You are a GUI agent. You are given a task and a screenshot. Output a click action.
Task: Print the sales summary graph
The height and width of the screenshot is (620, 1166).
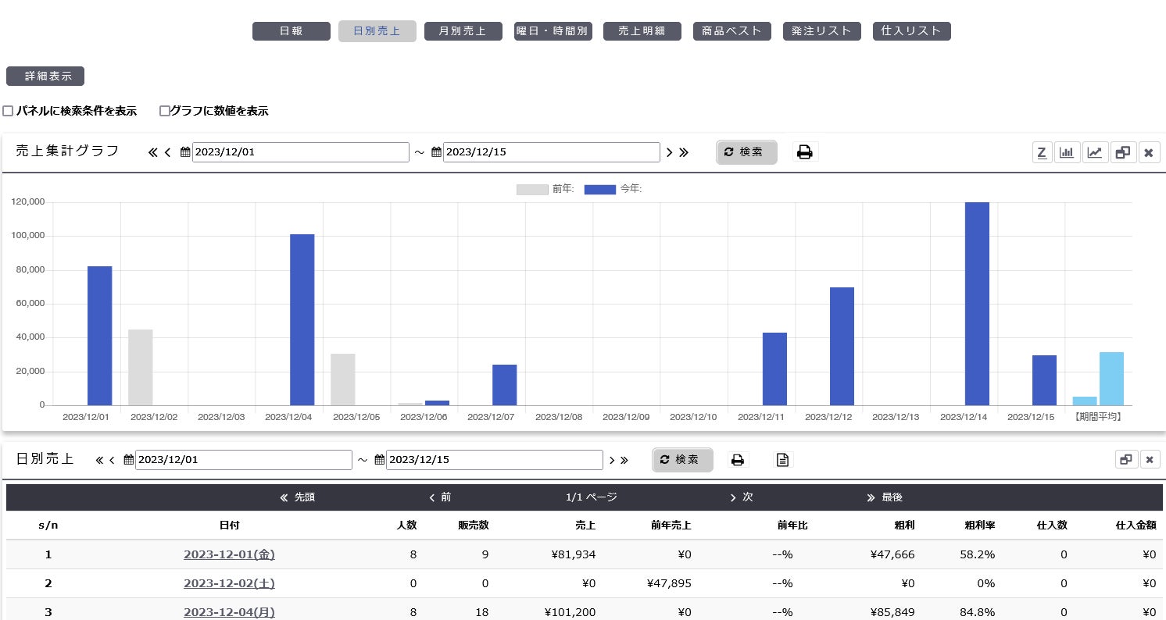pyautogui.click(x=805, y=152)
